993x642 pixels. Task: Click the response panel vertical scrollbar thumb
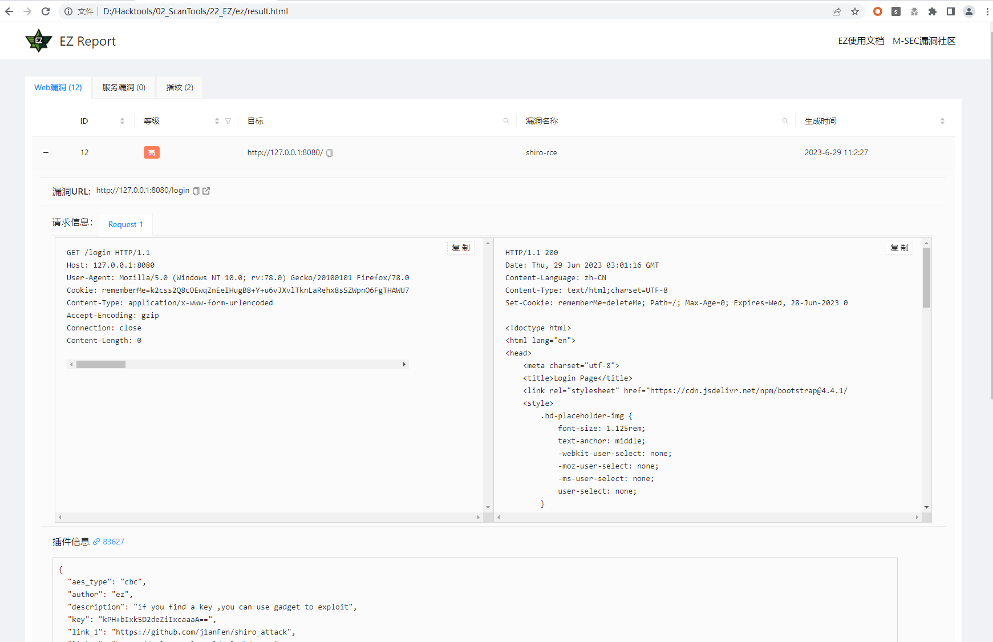point(927,277)
